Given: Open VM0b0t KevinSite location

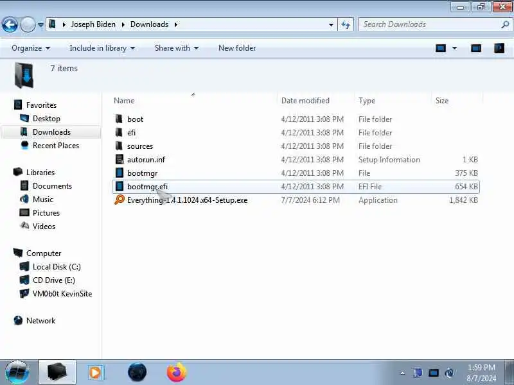Looking at the screenshot, I should tap(62, 294).
